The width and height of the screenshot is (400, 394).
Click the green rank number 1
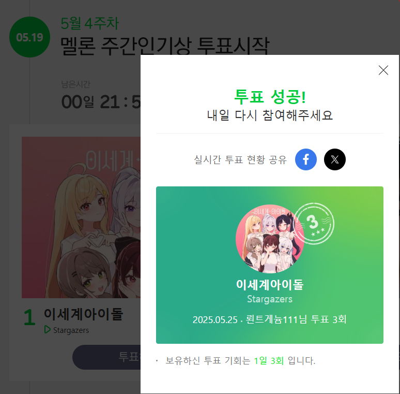coord(29,317)
